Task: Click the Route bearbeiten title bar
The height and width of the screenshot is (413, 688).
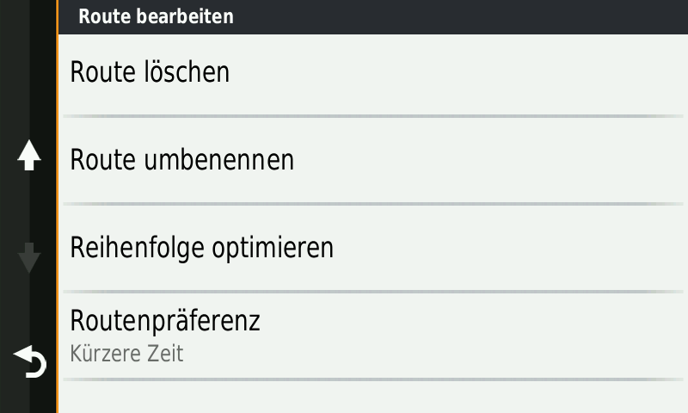Action: 156,16
